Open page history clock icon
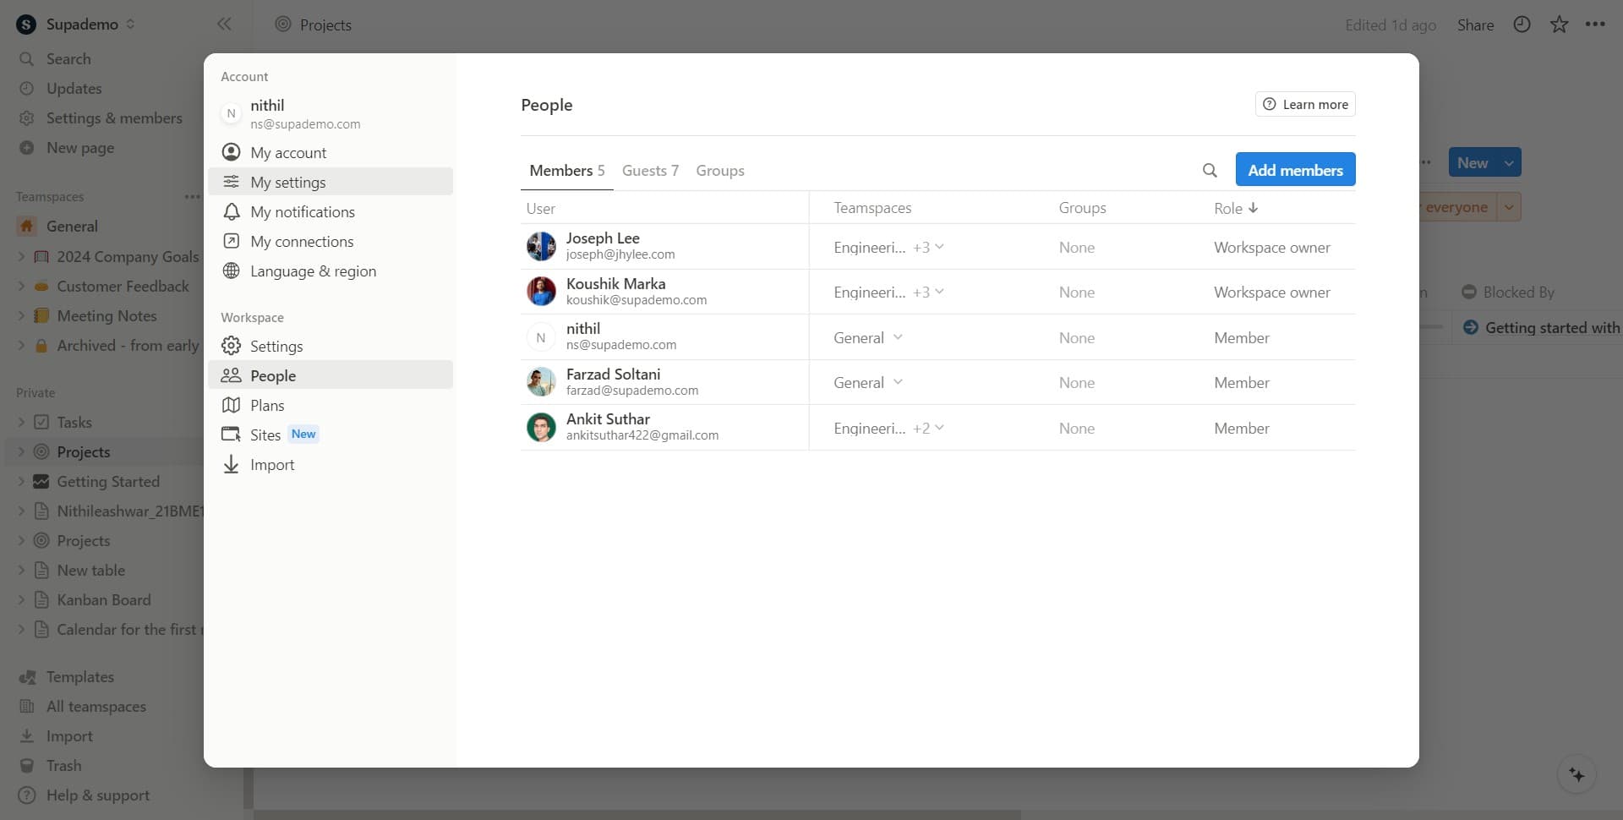Viewport: 1623px width, 820px height. 1522,25
